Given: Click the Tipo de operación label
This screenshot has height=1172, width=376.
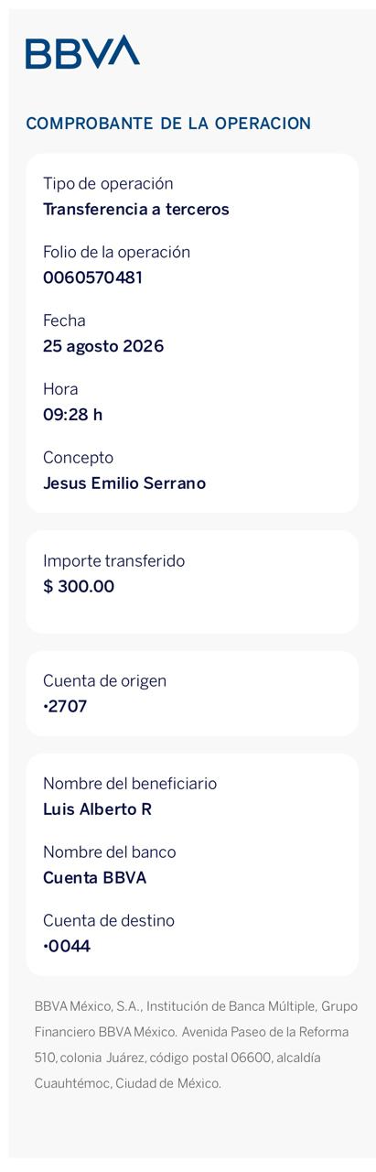Looking at the screenshot, I should pos(108,184).
